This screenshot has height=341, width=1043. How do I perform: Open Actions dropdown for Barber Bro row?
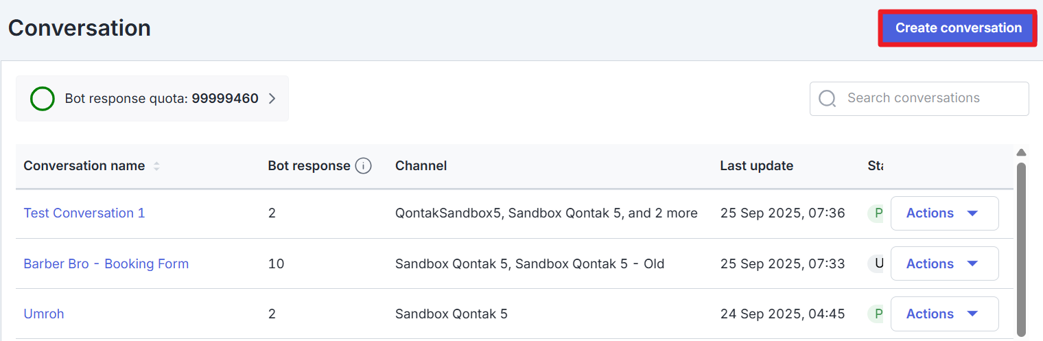(944, 264)
